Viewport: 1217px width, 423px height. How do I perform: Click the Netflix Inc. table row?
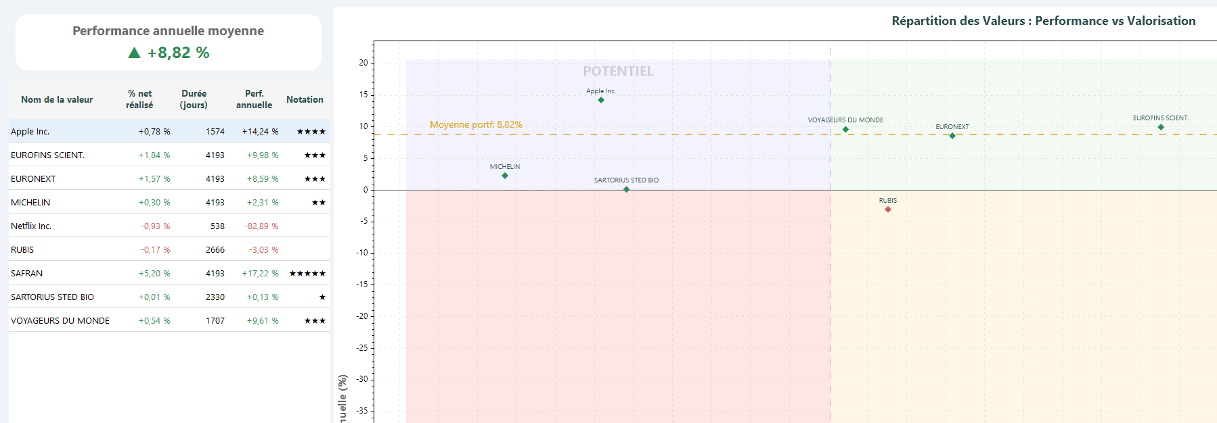169,226
